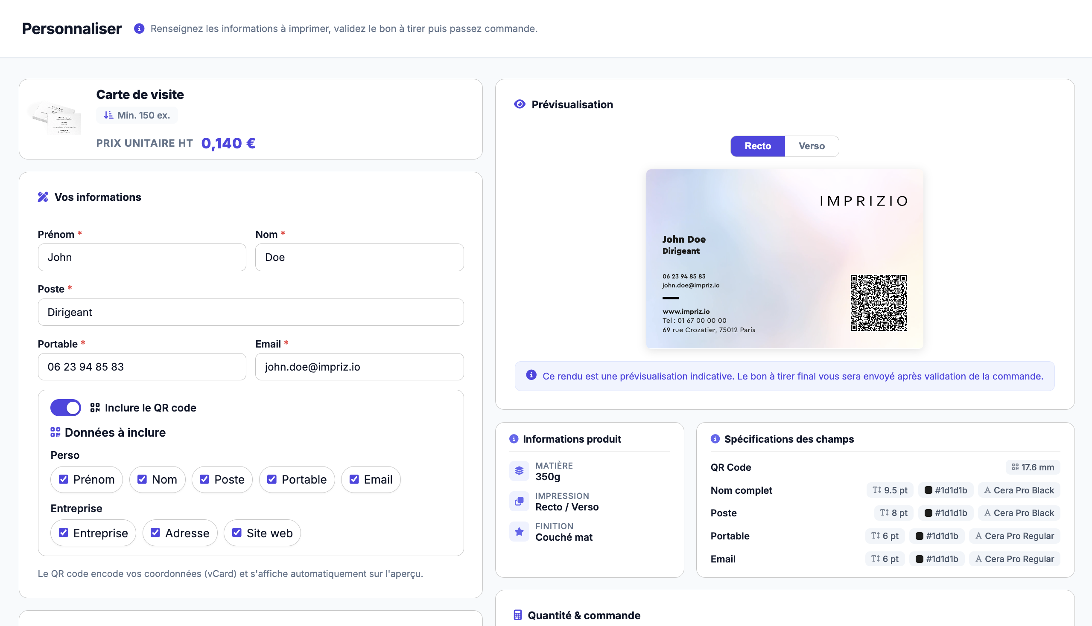This screenshot has height=626, width=1092.
Task: Click the calculator icon beside Quantité & commande
Action: [518, 615]
